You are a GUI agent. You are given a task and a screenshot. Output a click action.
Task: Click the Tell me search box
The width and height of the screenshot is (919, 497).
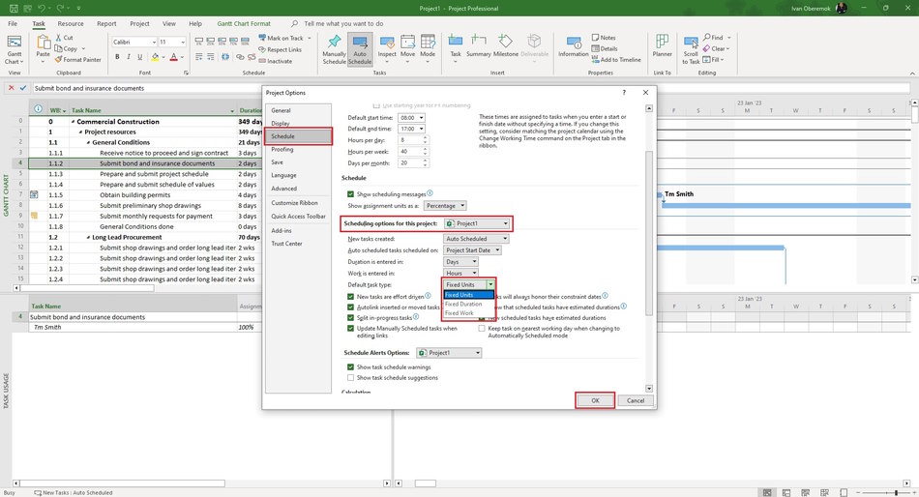[x=343, y=24]
